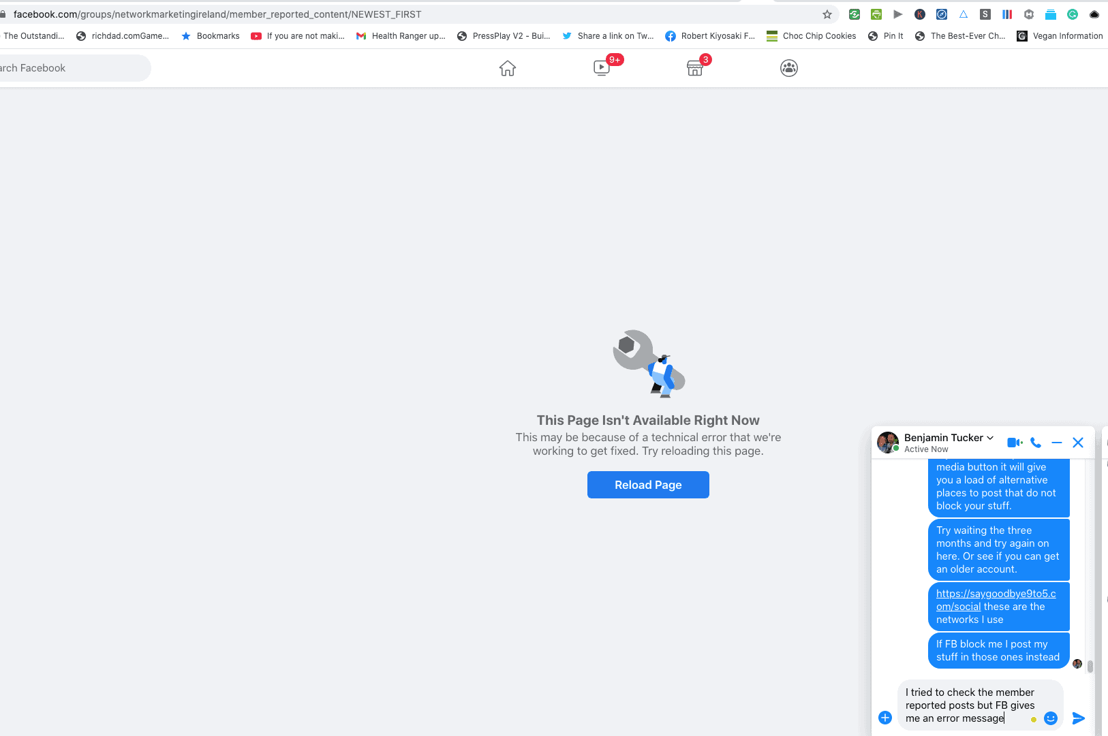1108x736 pixels.
Task: Open The Outstandi... bookmark
Action: [33, 36]
